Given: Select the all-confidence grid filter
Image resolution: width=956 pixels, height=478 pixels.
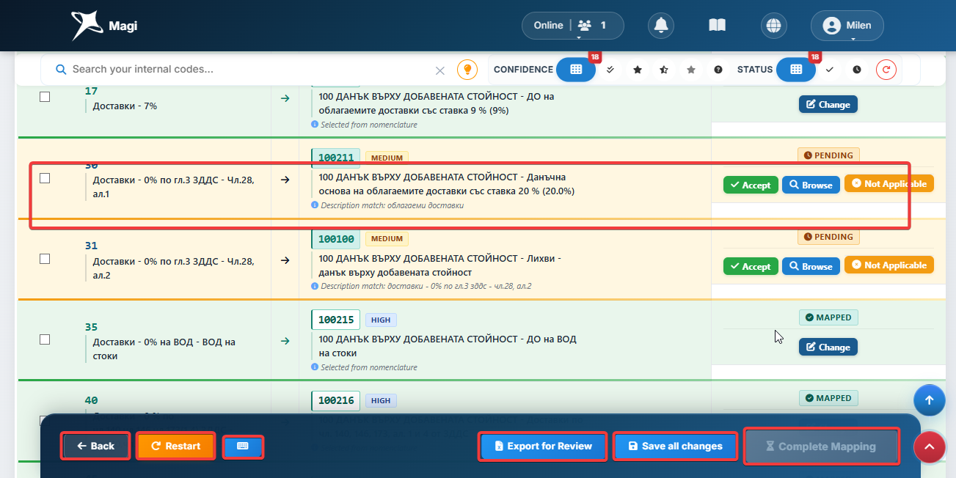Looking at the screenshot, I should [576, 70].
